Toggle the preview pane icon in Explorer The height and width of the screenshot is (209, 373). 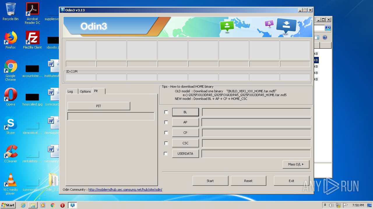tap(317, 37)
